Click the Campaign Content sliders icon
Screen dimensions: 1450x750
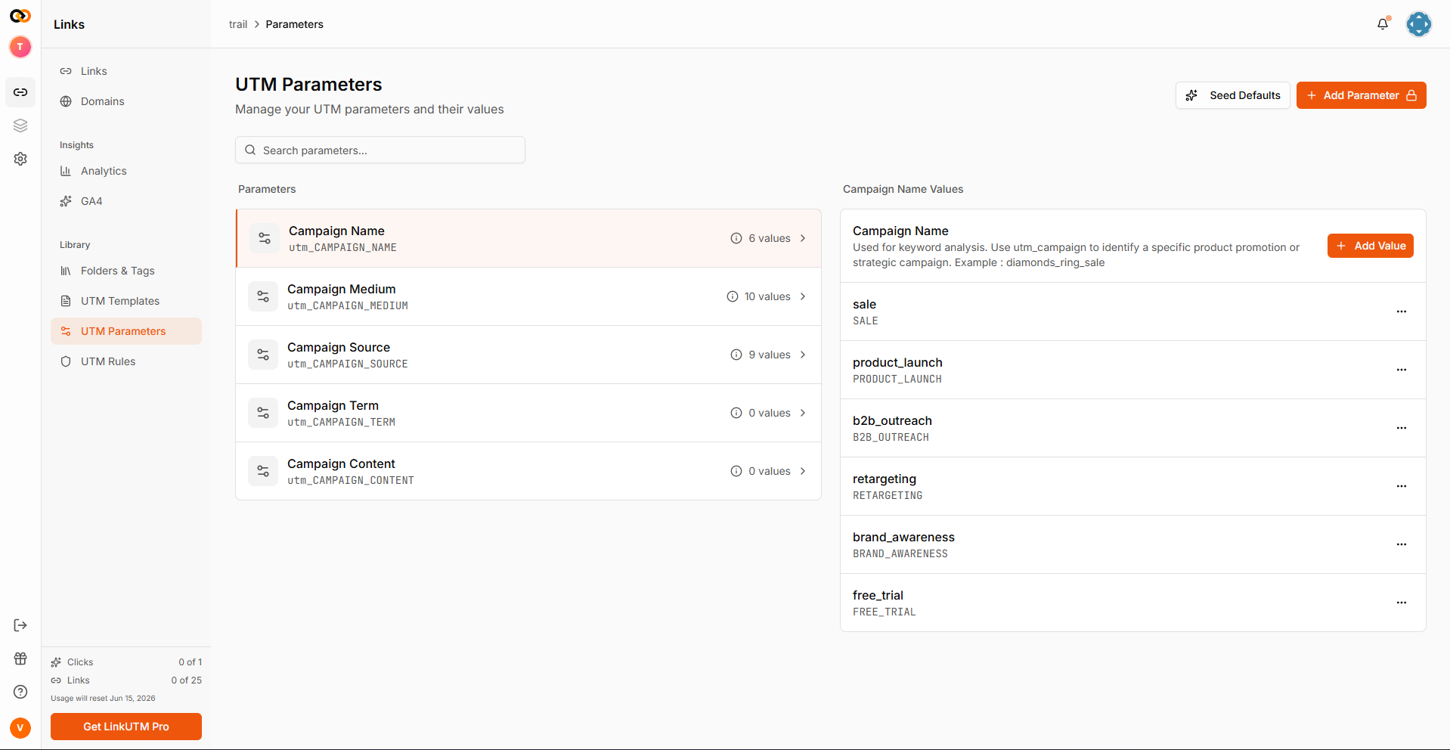click(x=263, y=471)
